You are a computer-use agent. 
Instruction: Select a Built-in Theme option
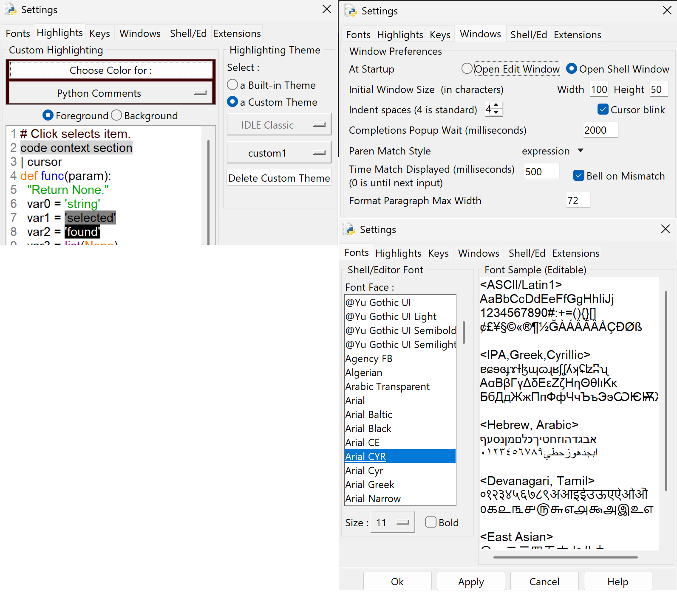coord(232,85)
